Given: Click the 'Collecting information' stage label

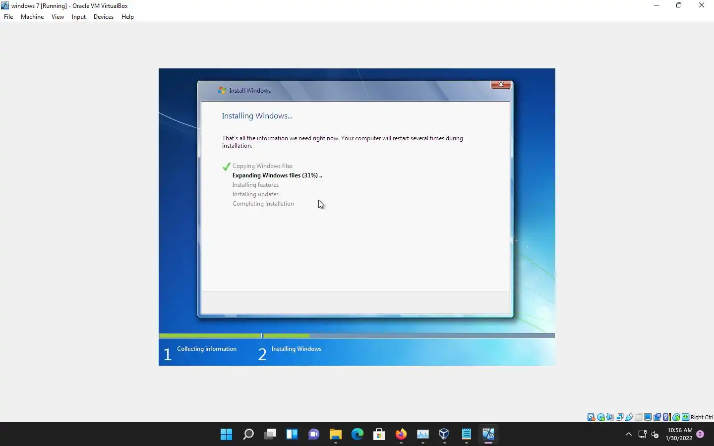Looking at the screenshot, I should point(207,349).
